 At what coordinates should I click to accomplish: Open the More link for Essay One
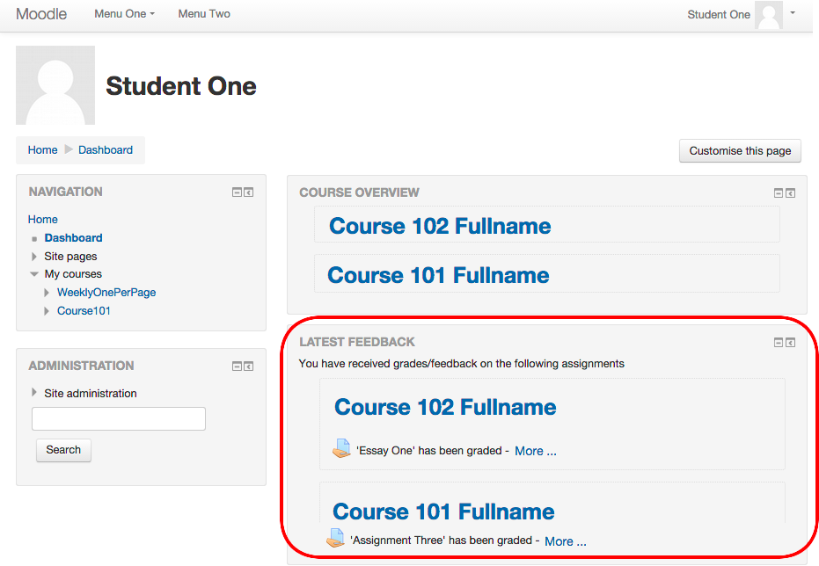pos(536,451)
